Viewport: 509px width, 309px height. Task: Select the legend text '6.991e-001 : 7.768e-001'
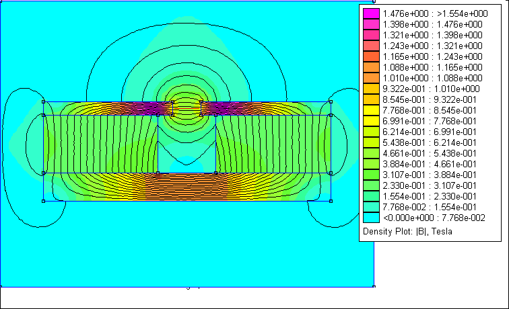[430, 121]
